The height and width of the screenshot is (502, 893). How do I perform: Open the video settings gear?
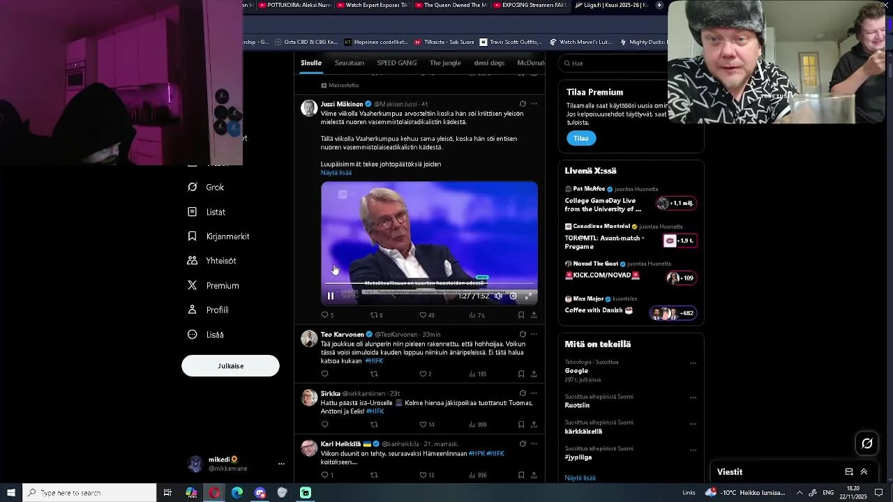pos(513,296)
